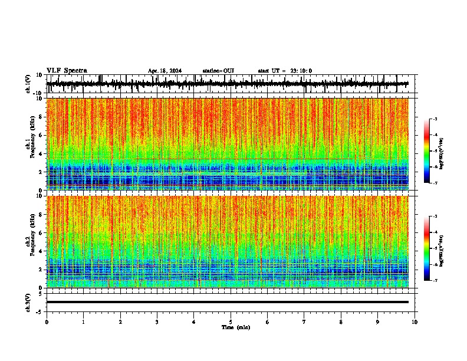Click the "ch.1(V)" axis label
Viewport: 467px width, 361px height.
(28, 84)
